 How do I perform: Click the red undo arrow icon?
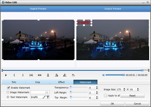73,75
